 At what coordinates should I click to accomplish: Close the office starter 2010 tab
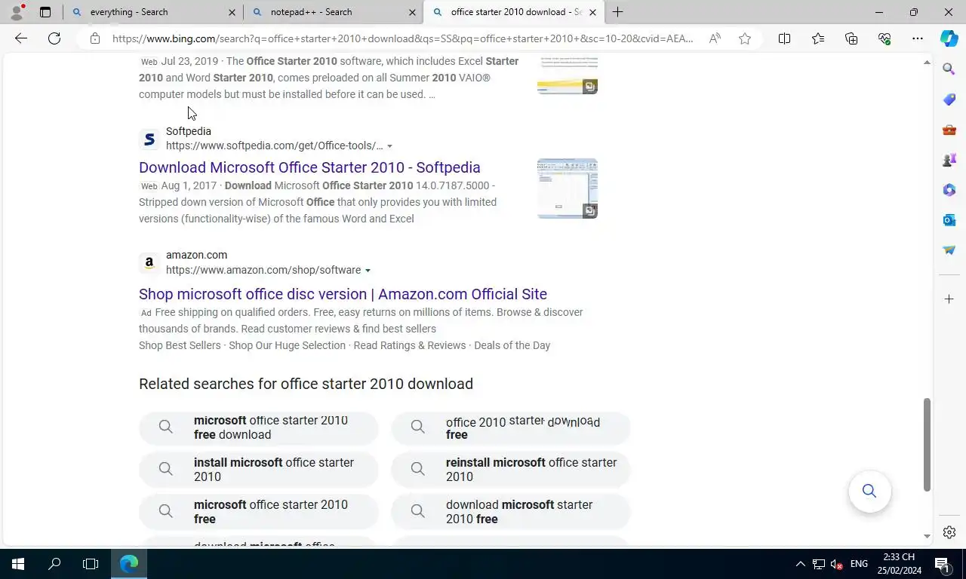(592, 12)
